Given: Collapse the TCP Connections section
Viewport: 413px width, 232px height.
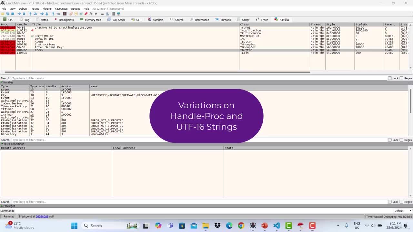Looking at the screenshot, I should (x=2, y=144).
